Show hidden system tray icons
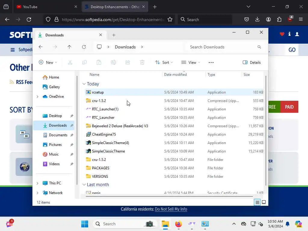The width and height of the screenshot is (308, 231). [234, 224]
